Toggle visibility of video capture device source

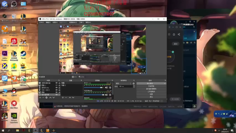point(56,83)
